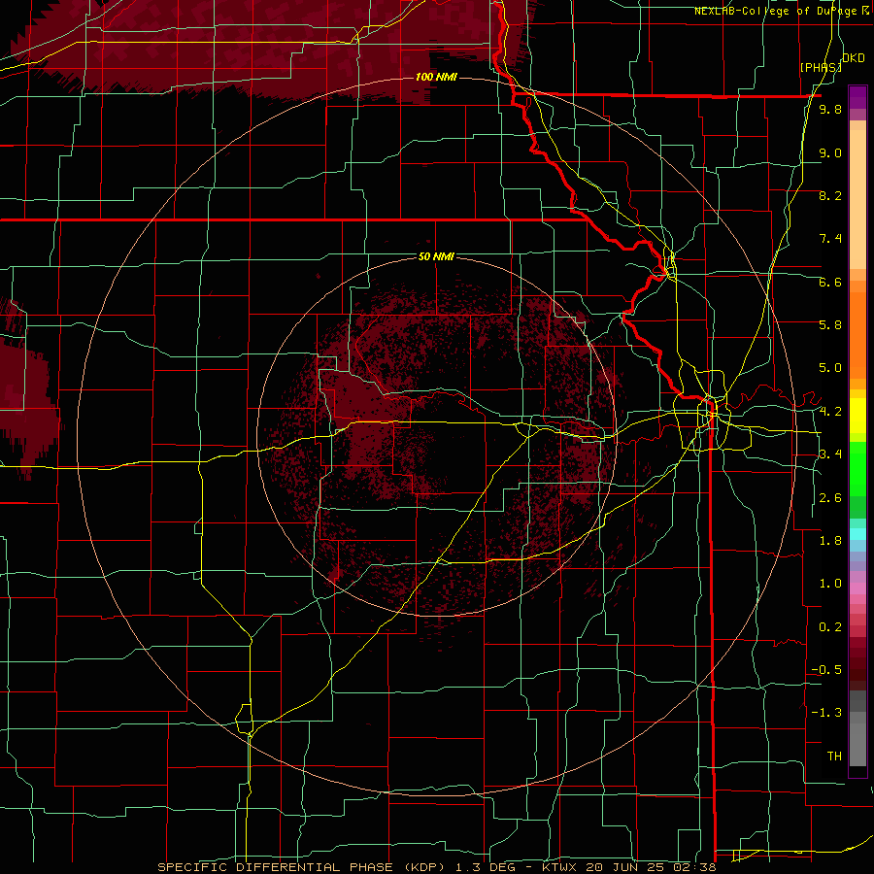
Task: Click the TH threshold label on the legend
Action: [x=834, y=756]
